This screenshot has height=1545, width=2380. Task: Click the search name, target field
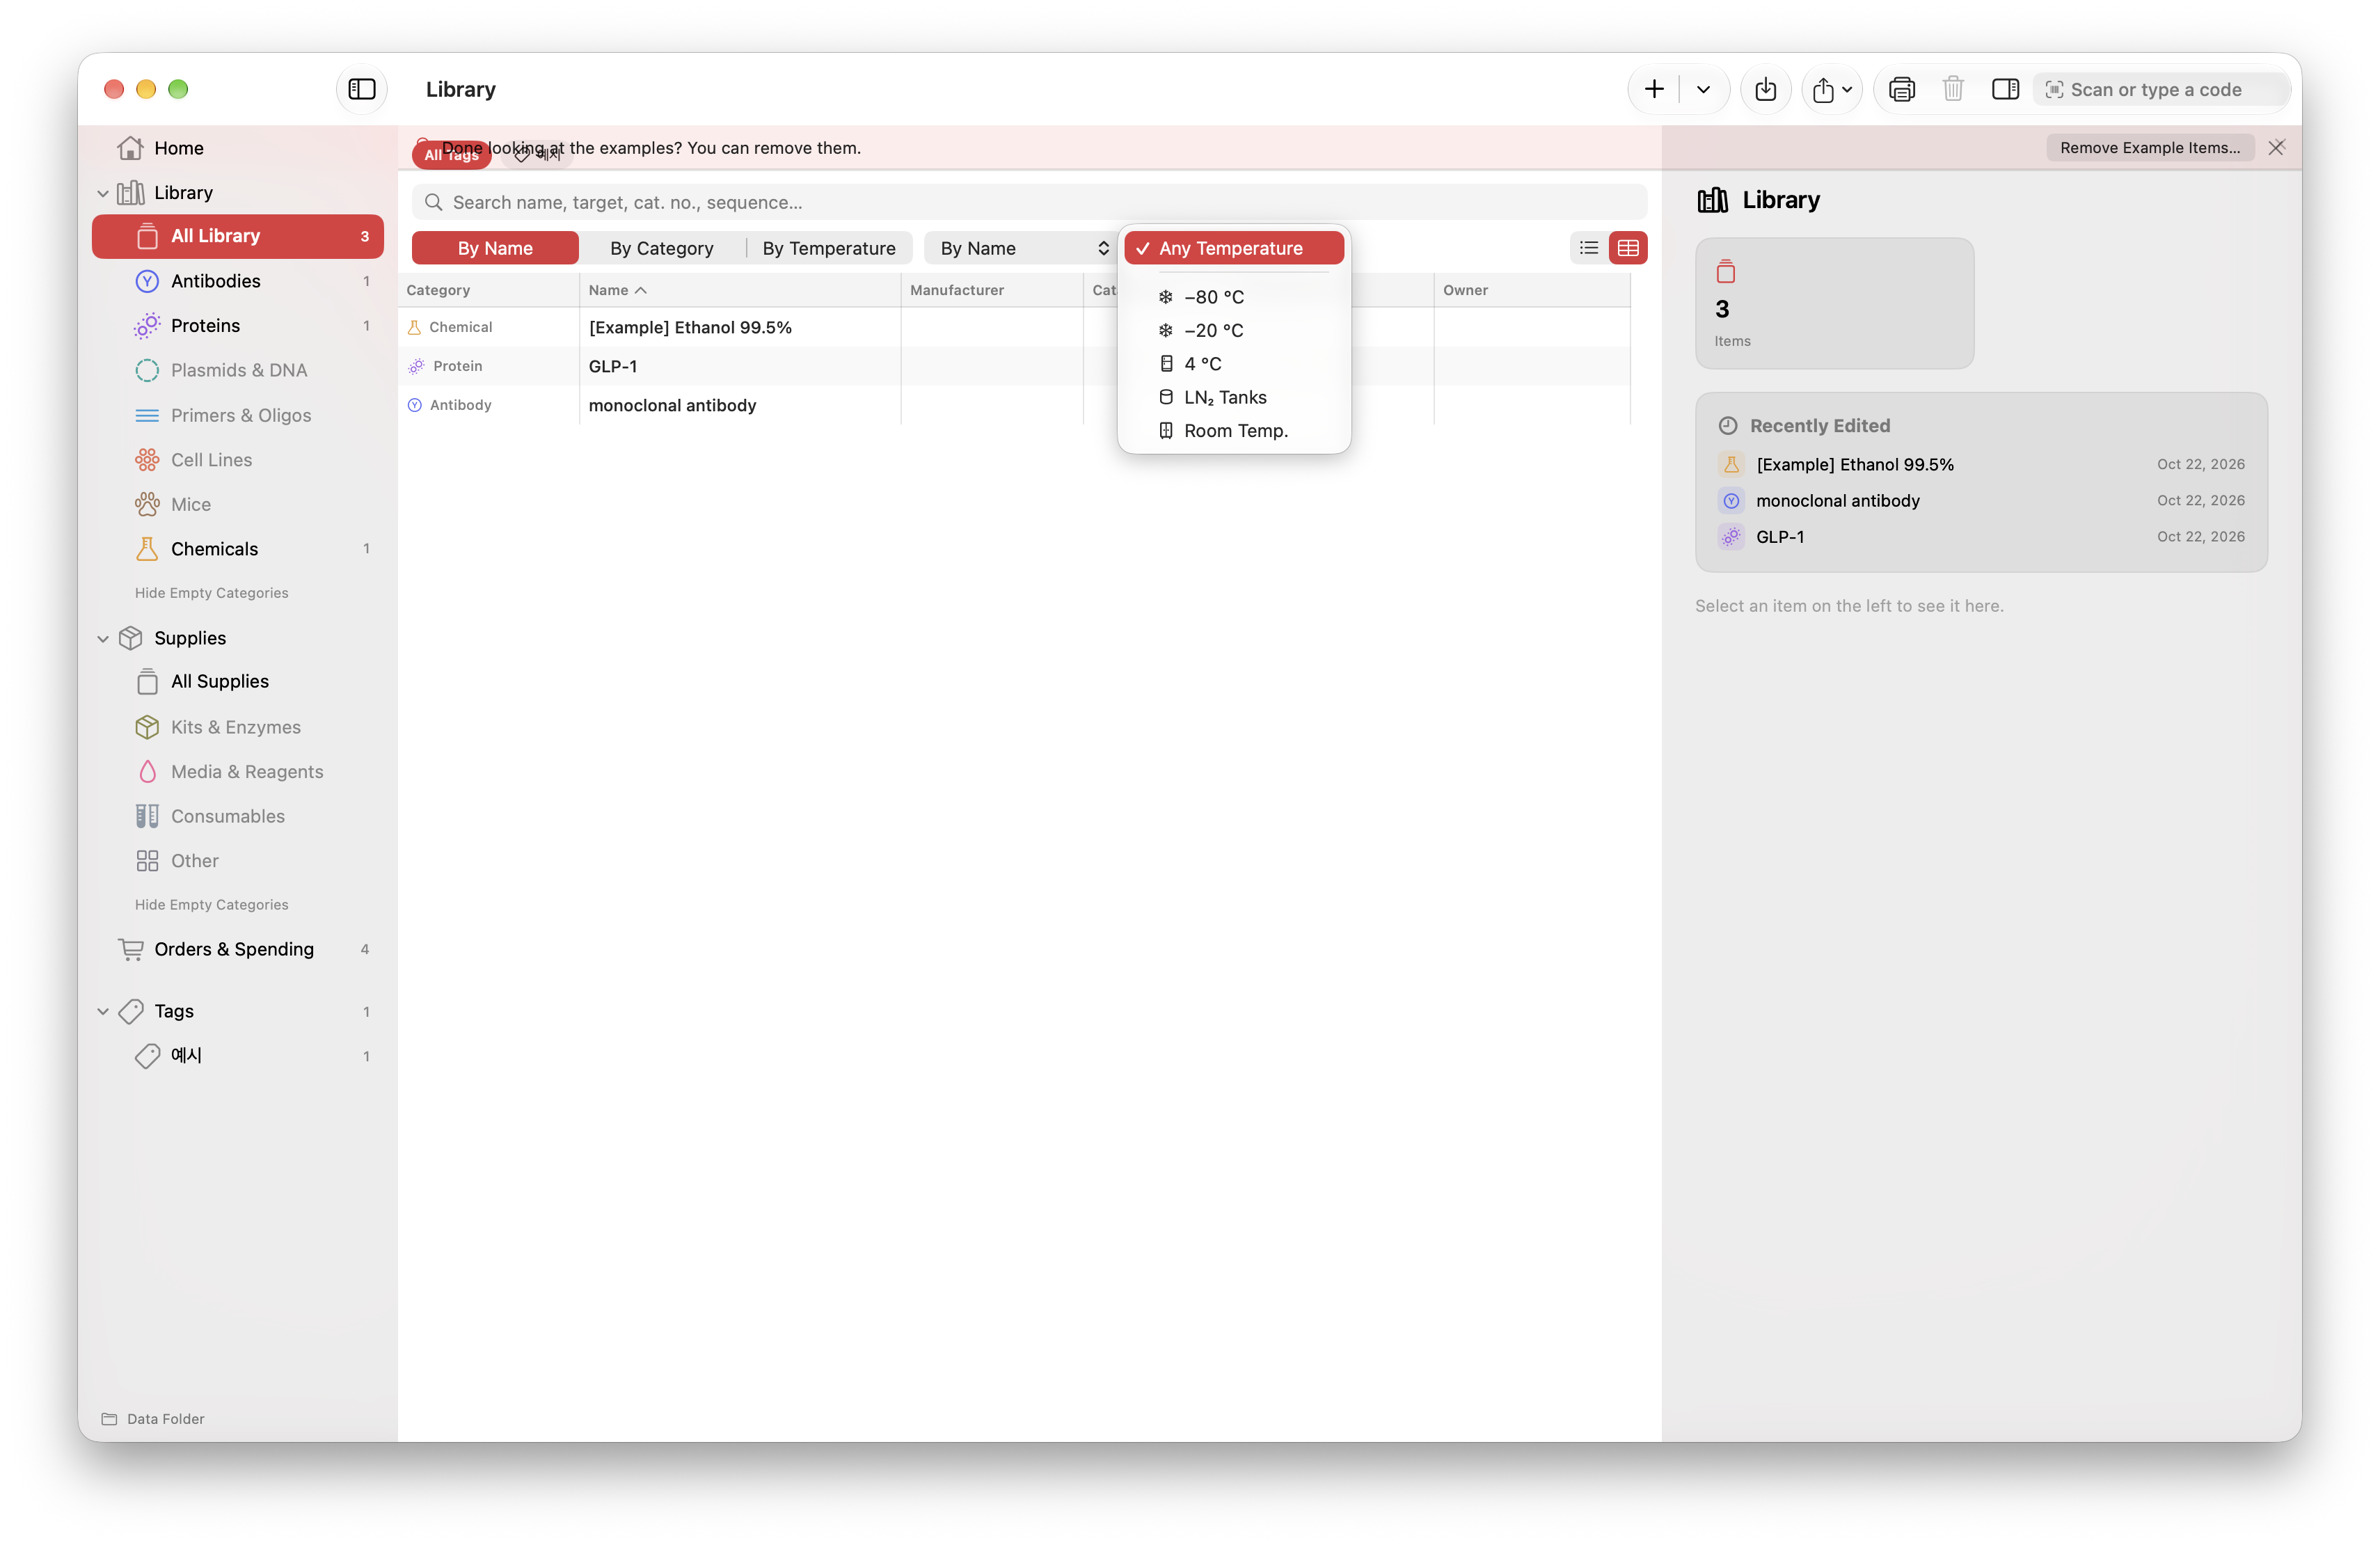coord(1029,202)
